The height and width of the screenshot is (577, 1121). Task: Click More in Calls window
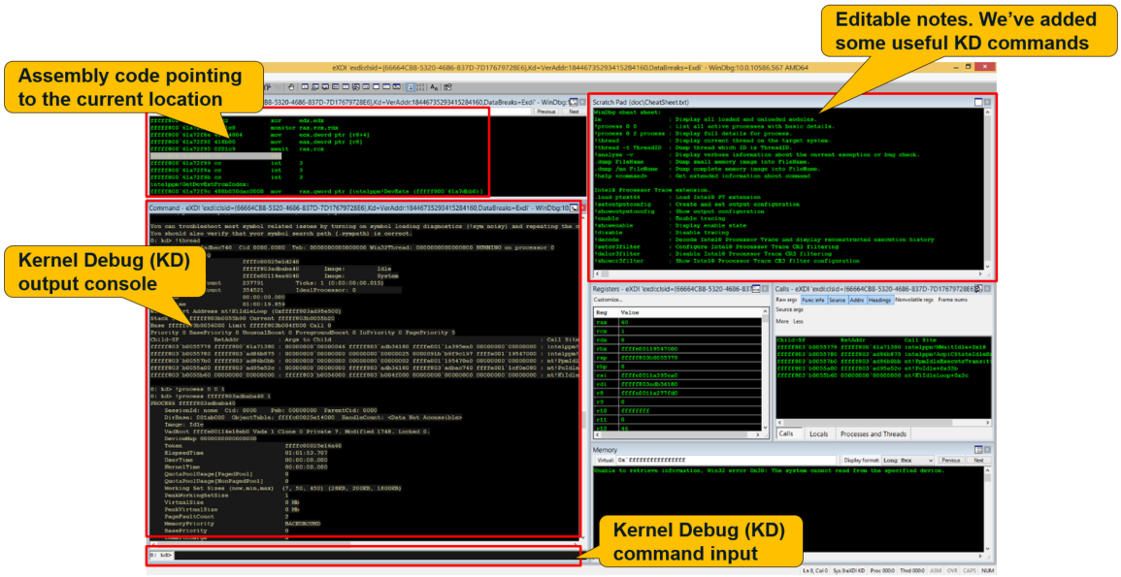pyautogui.click(x=782, y=321)
